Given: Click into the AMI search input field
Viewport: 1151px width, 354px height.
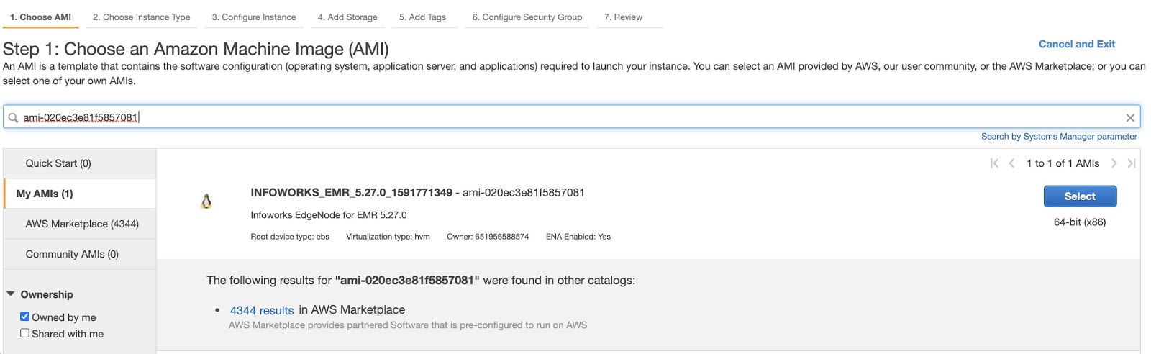Looking at the screenshot, I should pos(571,117).
